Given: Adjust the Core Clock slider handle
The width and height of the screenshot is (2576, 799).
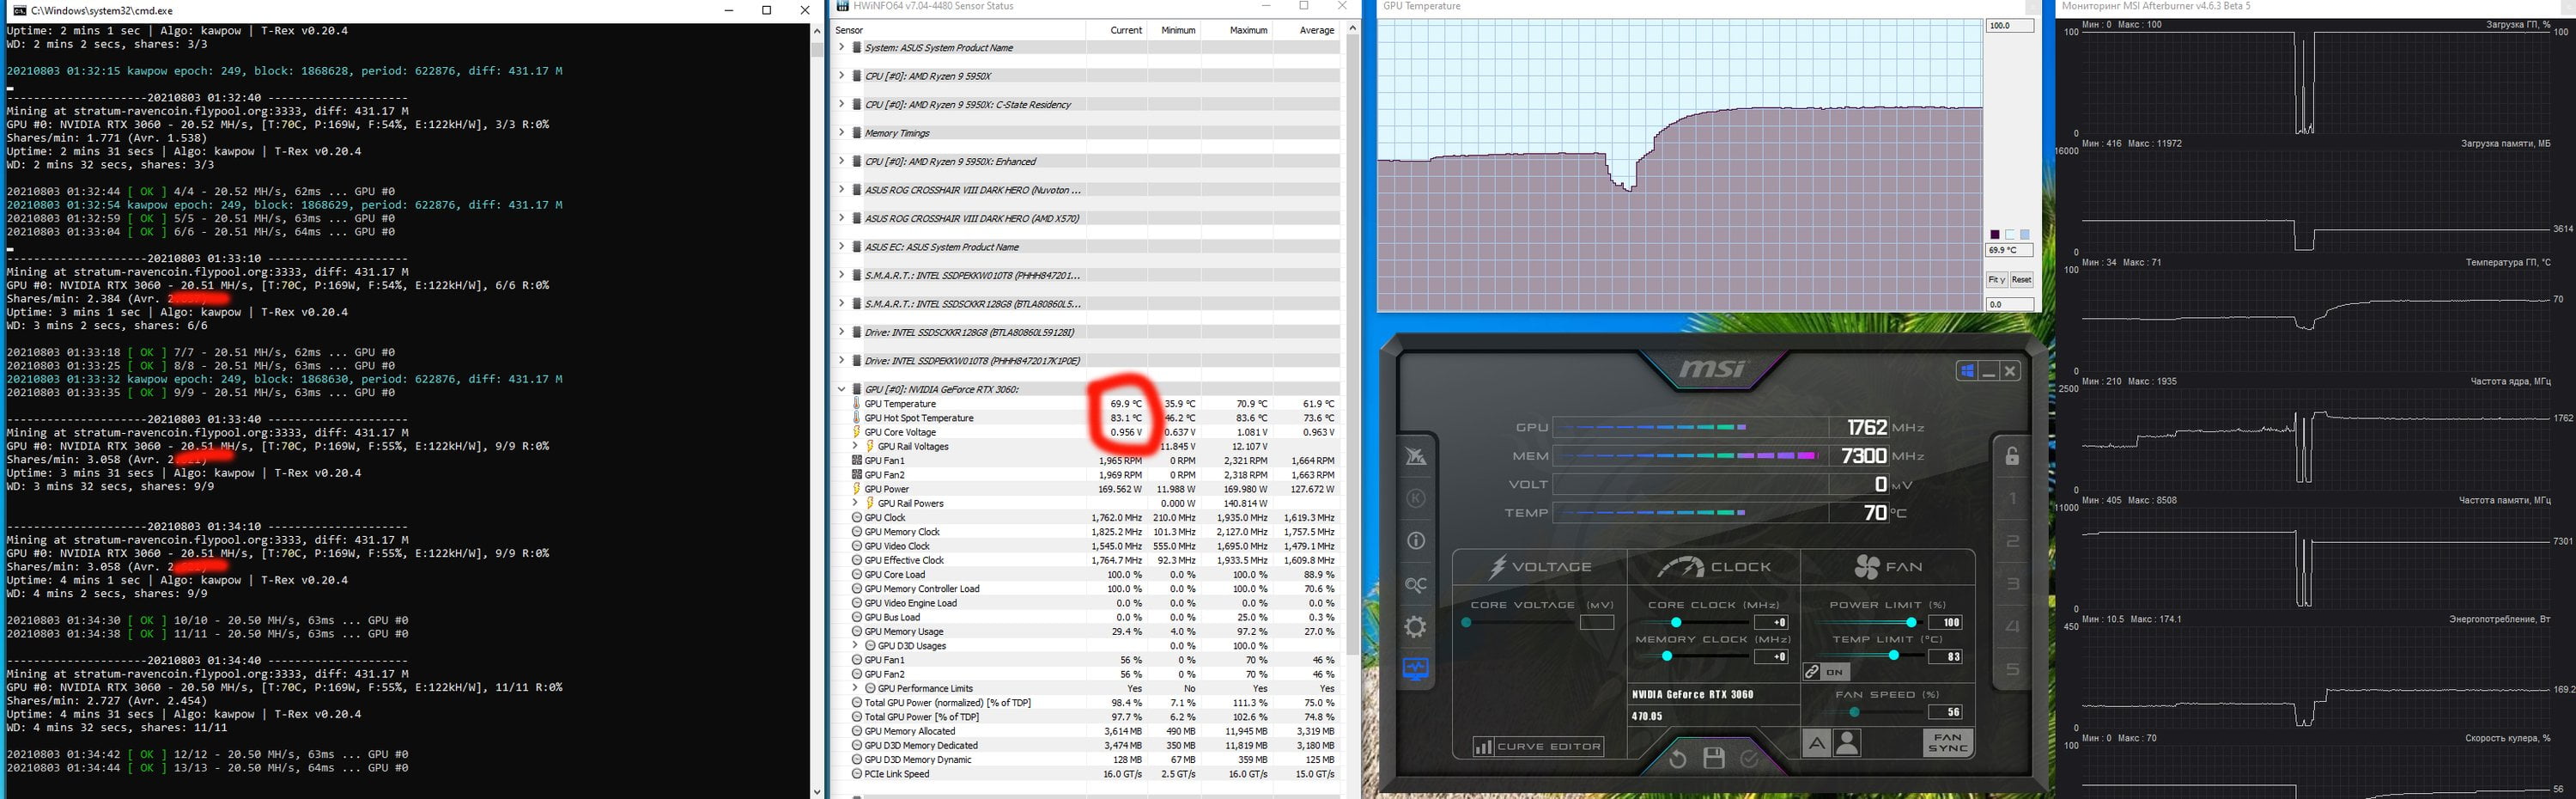Looking at the screenshot, I should click(x=1676, y=623).
